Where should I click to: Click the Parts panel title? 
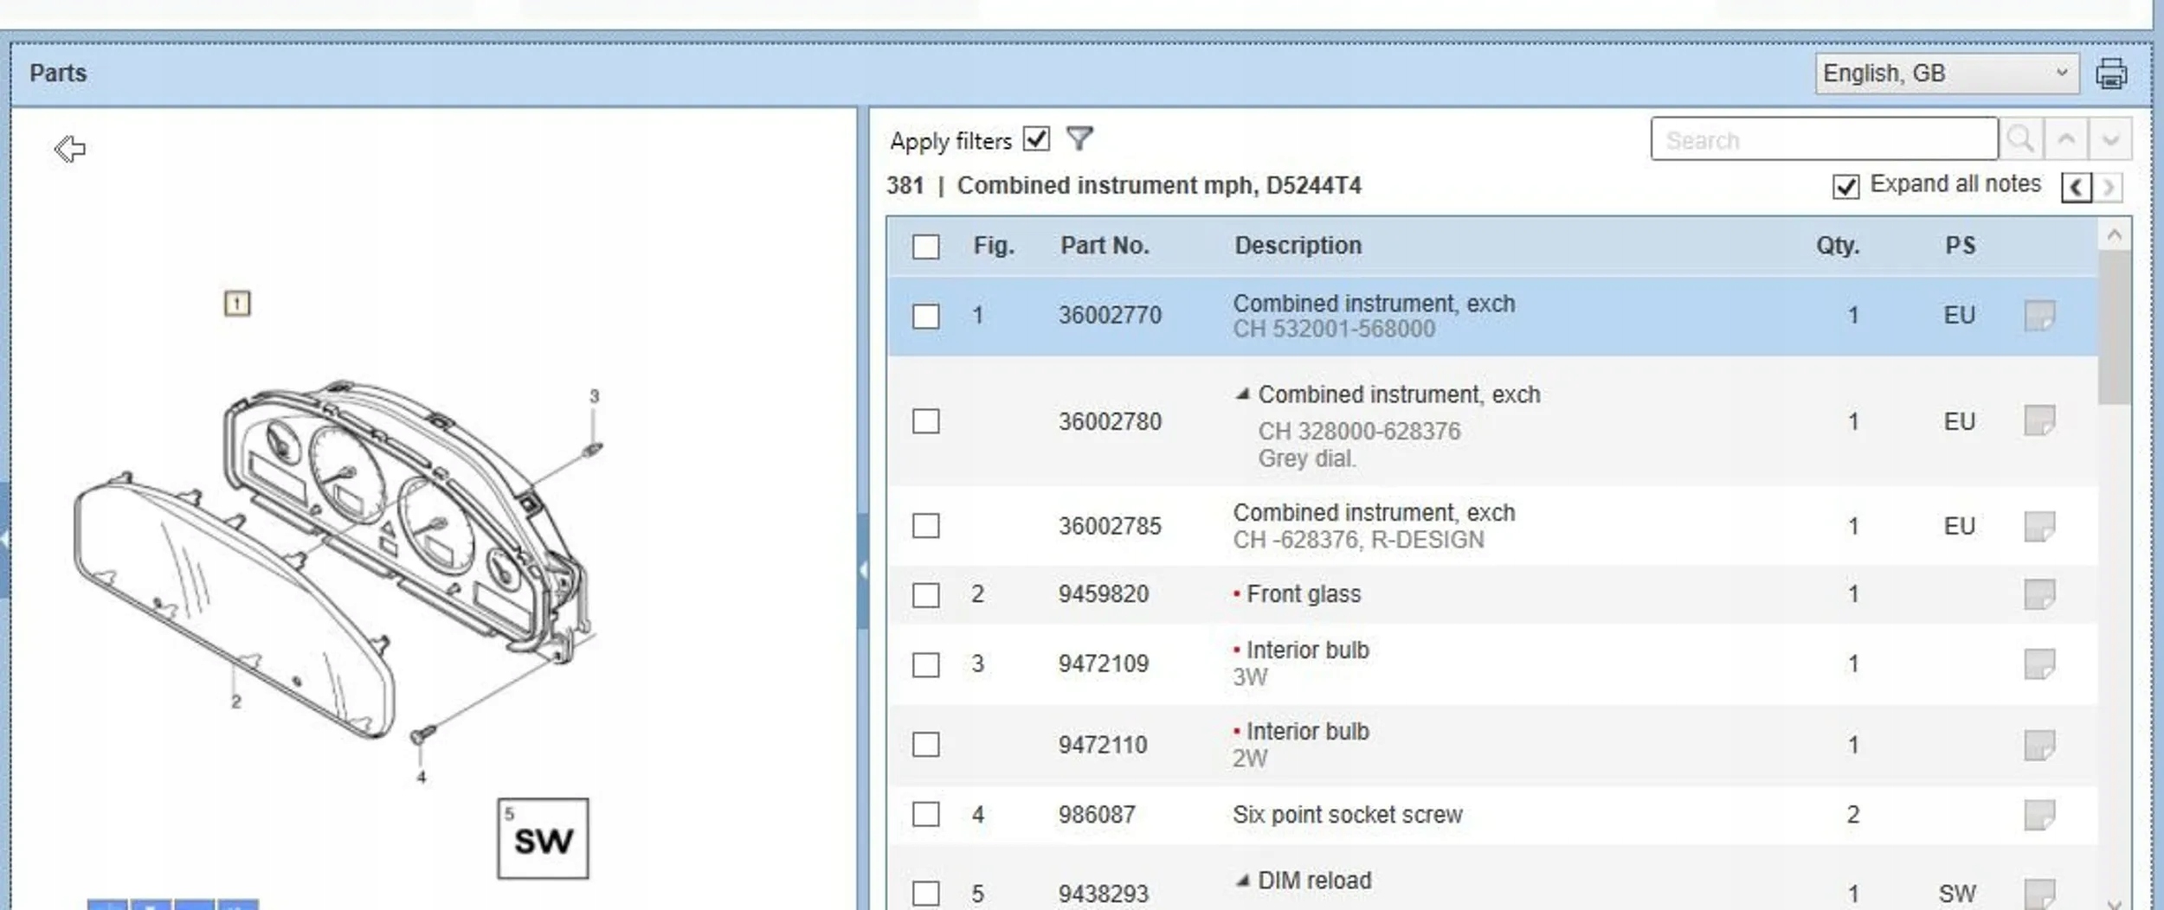(58, 73)
